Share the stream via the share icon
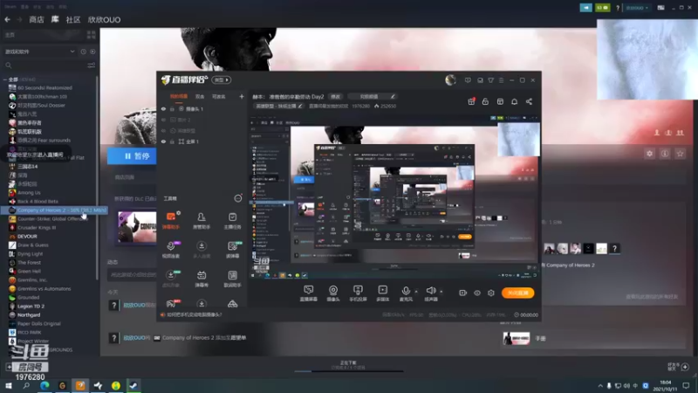Image resolution: width=698 pixels, height=393 pixels. click(x=529, y=101)
